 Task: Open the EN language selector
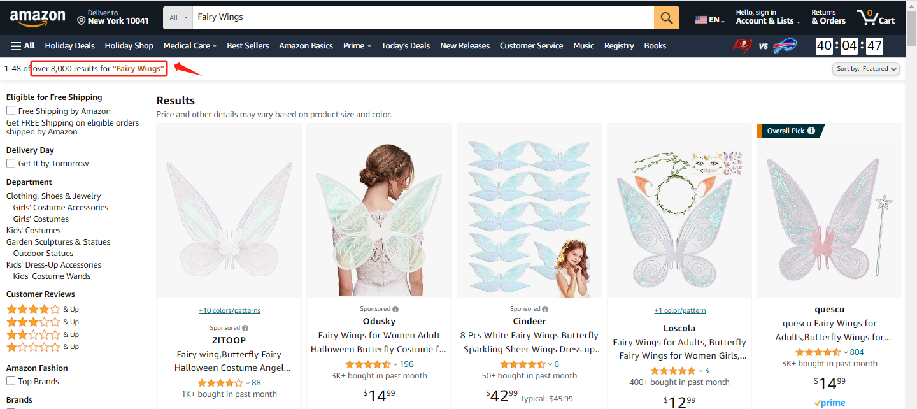point(710,20)
